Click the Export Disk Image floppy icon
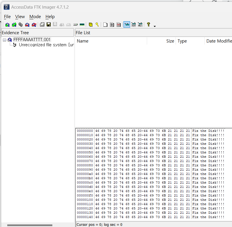The height and width of the screenshot is (227, 232). [49, 24]
